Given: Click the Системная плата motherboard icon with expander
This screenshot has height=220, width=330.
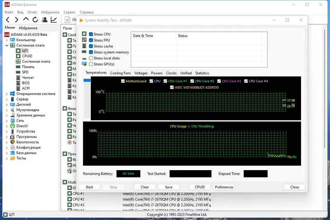Looking at the screenshot, I should point(13,45).
